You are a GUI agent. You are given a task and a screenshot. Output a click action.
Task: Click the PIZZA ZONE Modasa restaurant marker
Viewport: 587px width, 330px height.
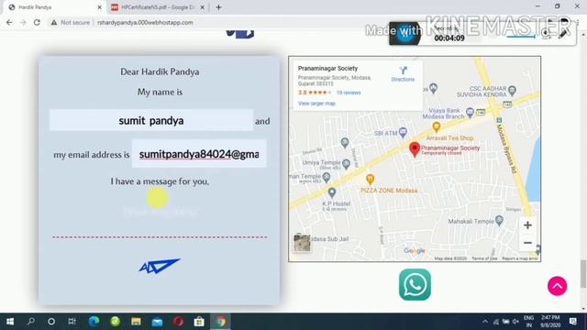370,180
